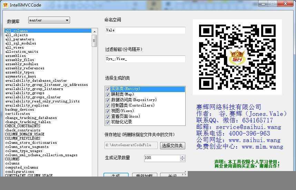Select availability_group_listeners in the list
This screenshot has height=190, width=296.
tap(48, 89)
